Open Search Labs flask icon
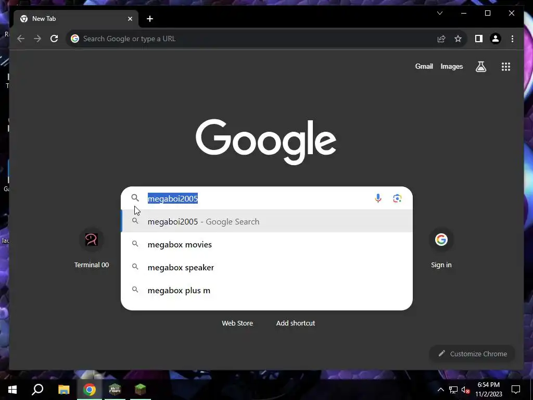The width and height of the screenshot is (533, 400). coord(480,67)
